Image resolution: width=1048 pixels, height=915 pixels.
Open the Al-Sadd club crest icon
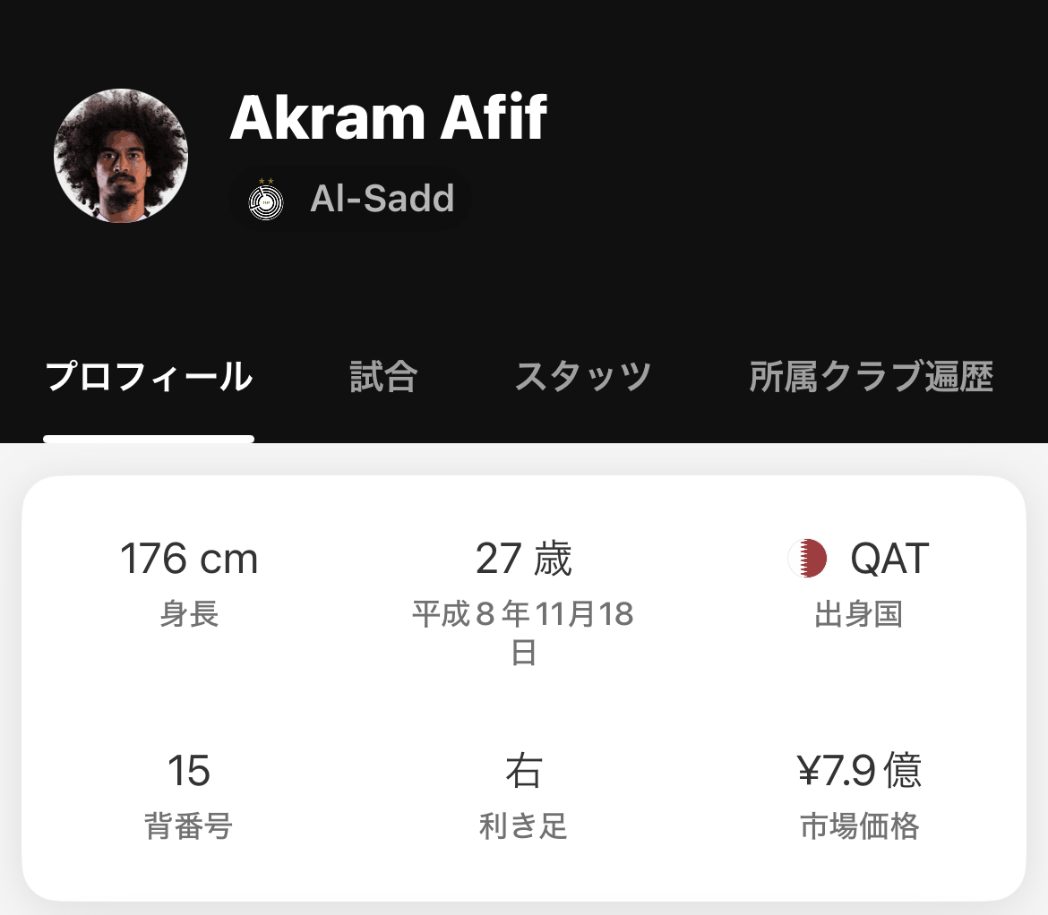click(x=266, y=199)
